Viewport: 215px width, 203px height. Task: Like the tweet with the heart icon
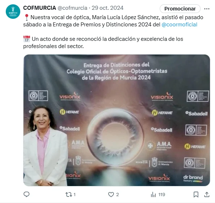coord(111,194)
